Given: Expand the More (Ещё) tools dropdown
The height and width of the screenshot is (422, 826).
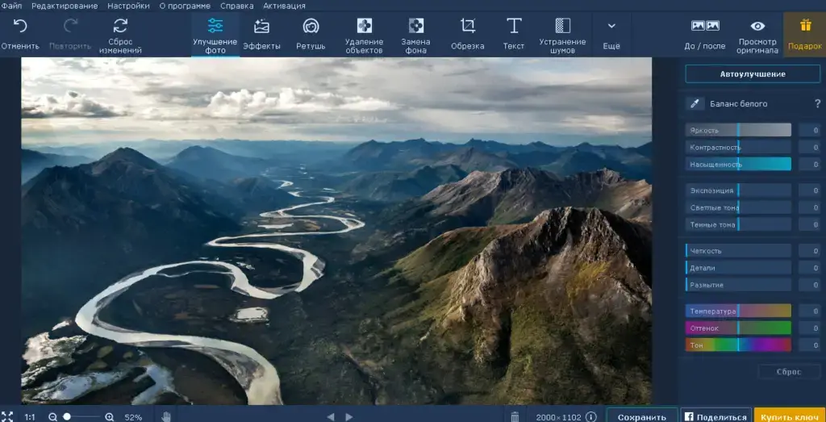Looking at the screenshot, I should click(611, 27).
